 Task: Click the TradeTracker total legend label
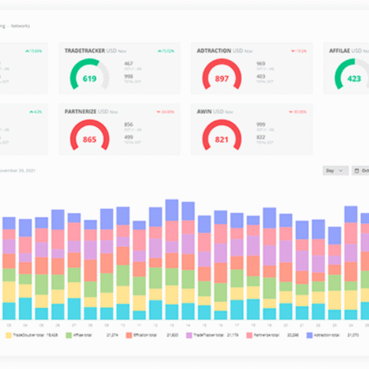(x=208, y=335)
